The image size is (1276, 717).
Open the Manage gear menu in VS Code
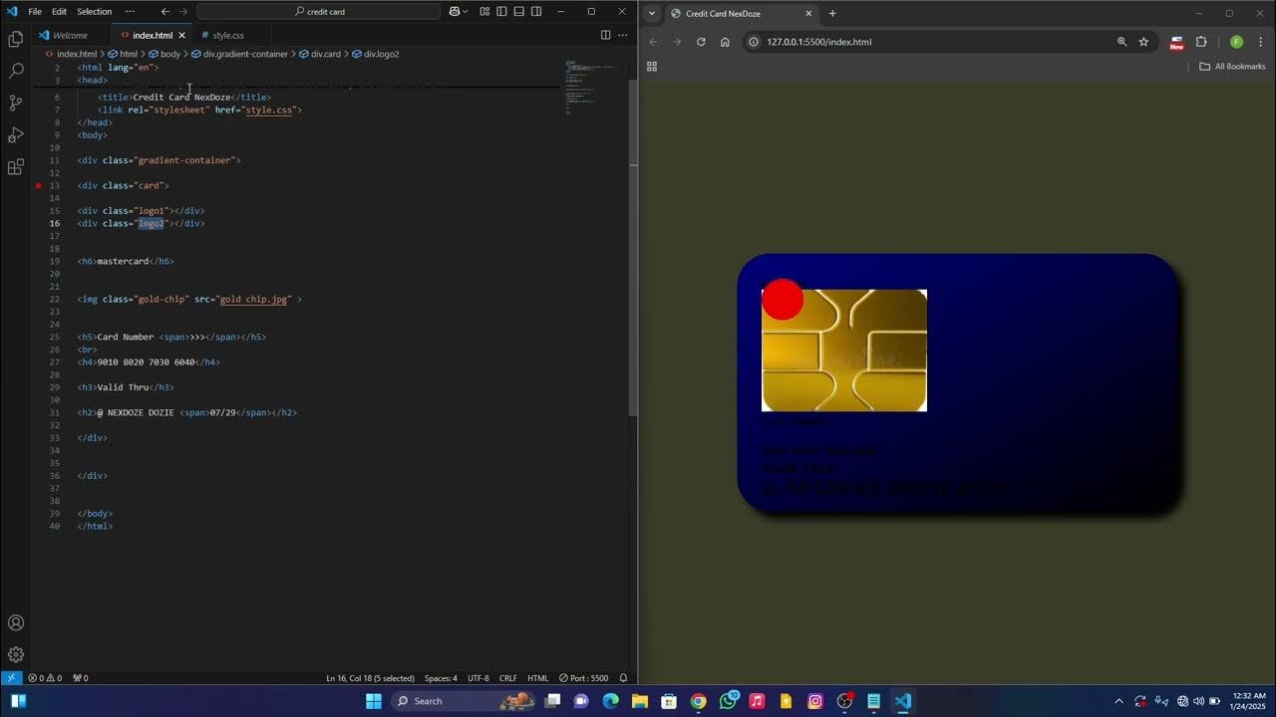[x=16, y=654]
